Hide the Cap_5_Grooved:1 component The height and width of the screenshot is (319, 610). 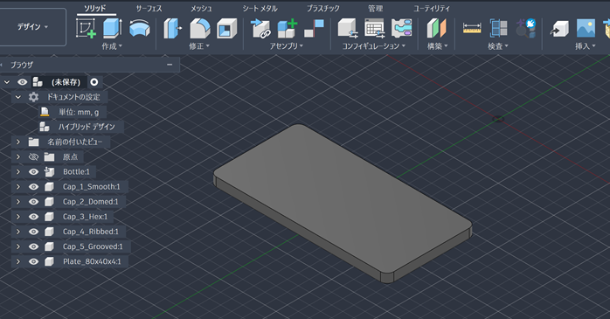(x=33, y=246)
